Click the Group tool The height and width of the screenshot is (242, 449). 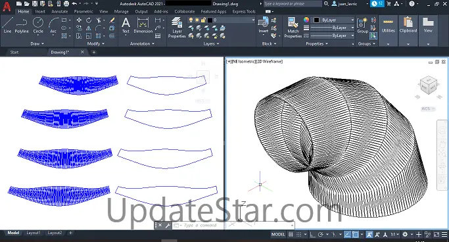click(362, 25)
